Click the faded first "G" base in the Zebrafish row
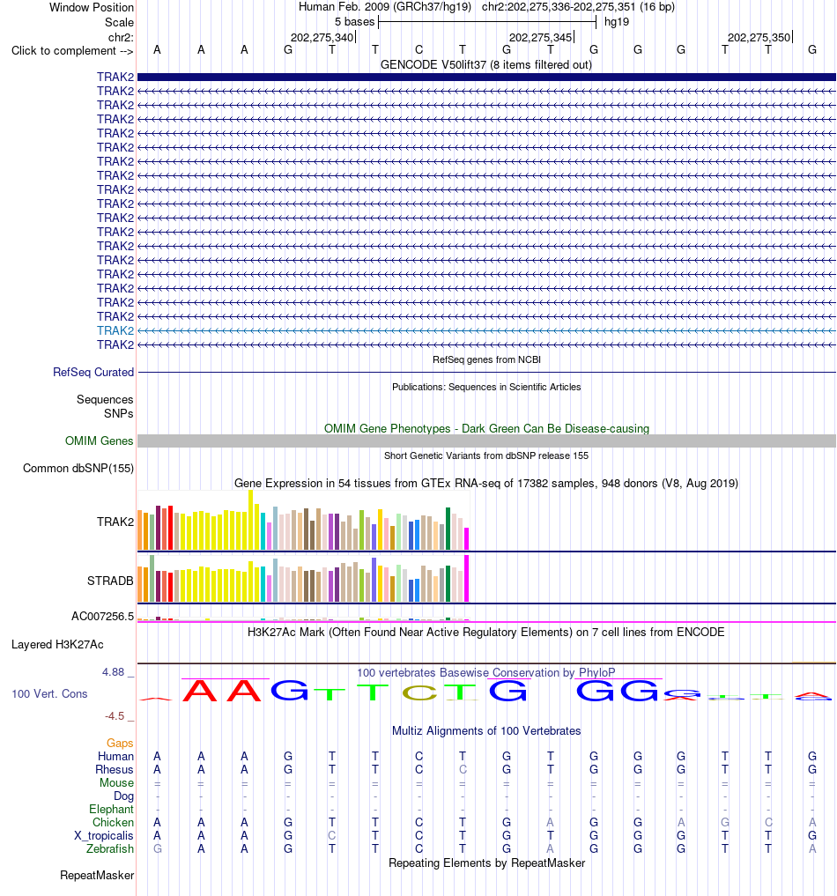Image resolution: width=837 pixels, height=896 pixels. (x=157, y=848)
